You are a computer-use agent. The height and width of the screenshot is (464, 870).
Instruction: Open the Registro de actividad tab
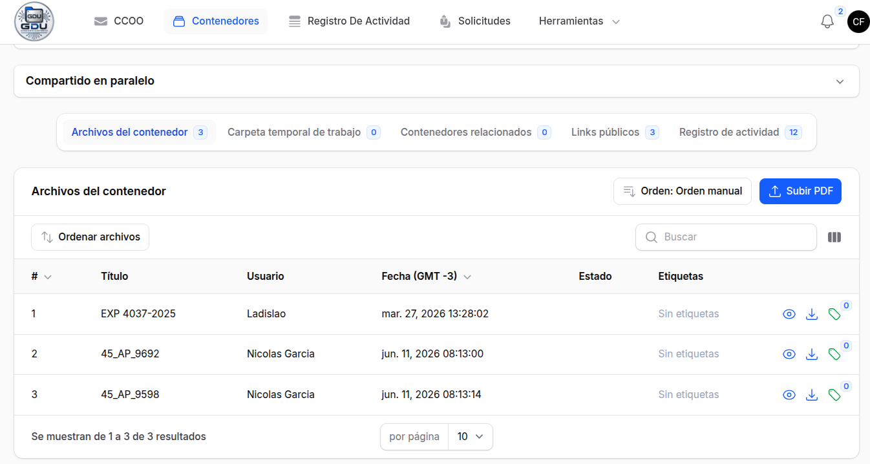coord(740,132)
